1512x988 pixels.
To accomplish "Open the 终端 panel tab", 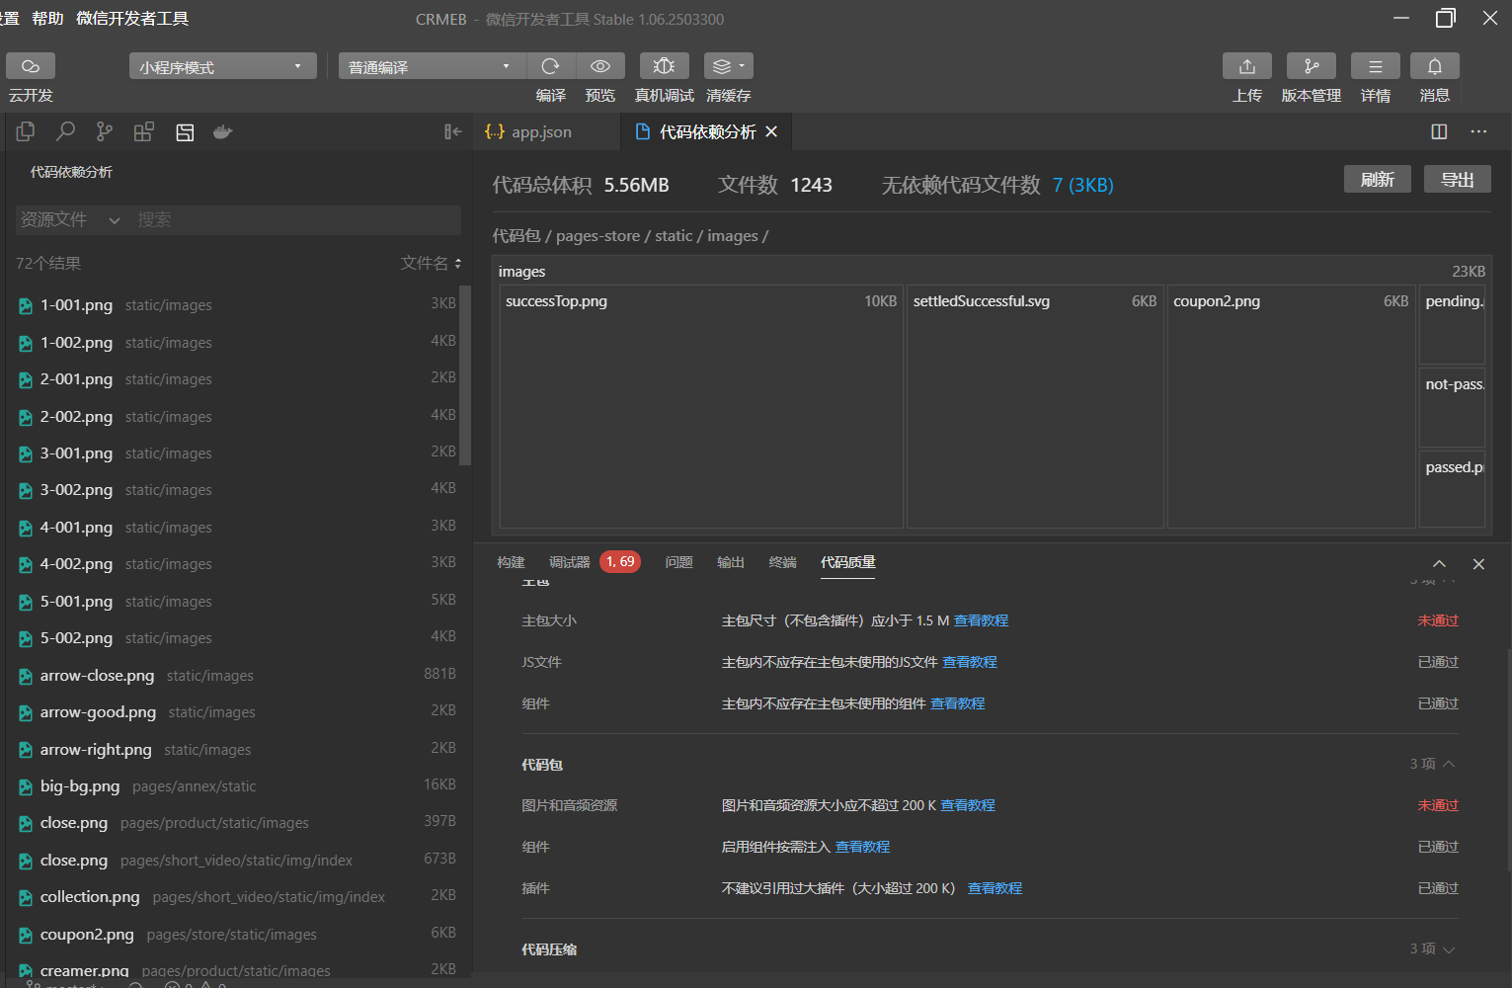I will (782, 562).
